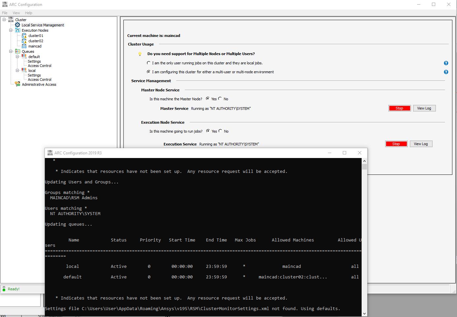Collapse the Execution Nodes branch
Viewport: 457px width, 317px height.
[11, 30]
